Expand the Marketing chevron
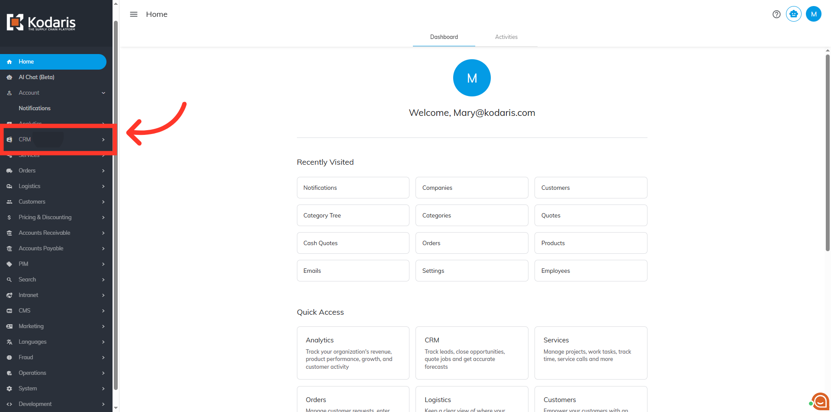Viewport: 831px width, 412px height. point(103,326)
